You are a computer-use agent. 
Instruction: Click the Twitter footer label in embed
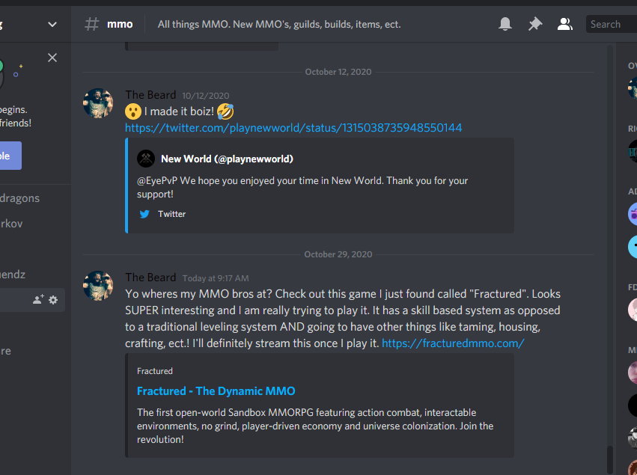click(x=172, y=214)
